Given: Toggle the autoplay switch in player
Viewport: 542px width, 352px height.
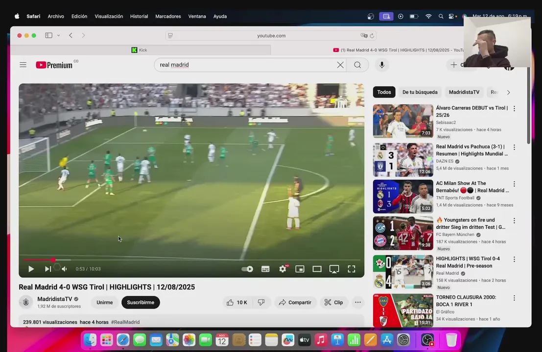Looking at the screenshot, I should (247, 269).
